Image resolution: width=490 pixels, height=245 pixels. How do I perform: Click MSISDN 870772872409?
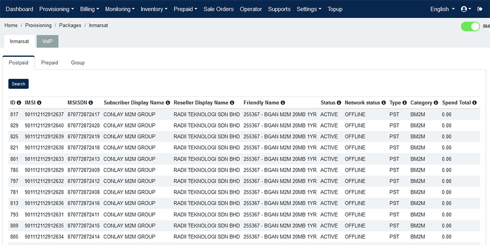[x=84, y=170]
